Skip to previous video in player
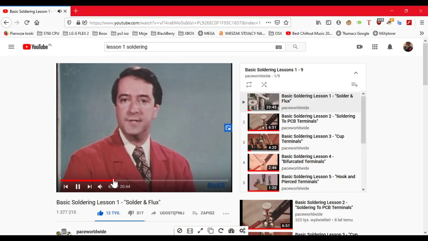 pyautogui.click(x=66, y=186)
